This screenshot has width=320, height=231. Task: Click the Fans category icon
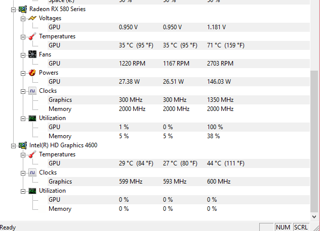pyautogui.click(x=32, y=54)
